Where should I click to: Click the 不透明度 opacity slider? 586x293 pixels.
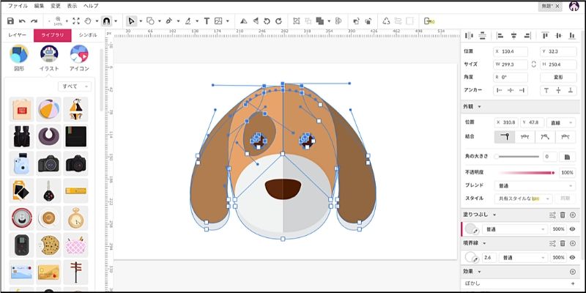(526, 173)
